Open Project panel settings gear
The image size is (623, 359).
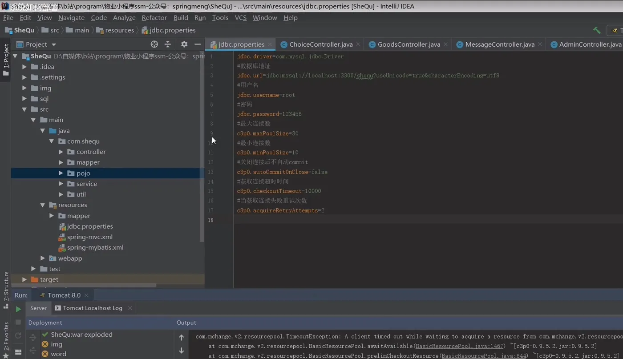[x=184, y=44]
